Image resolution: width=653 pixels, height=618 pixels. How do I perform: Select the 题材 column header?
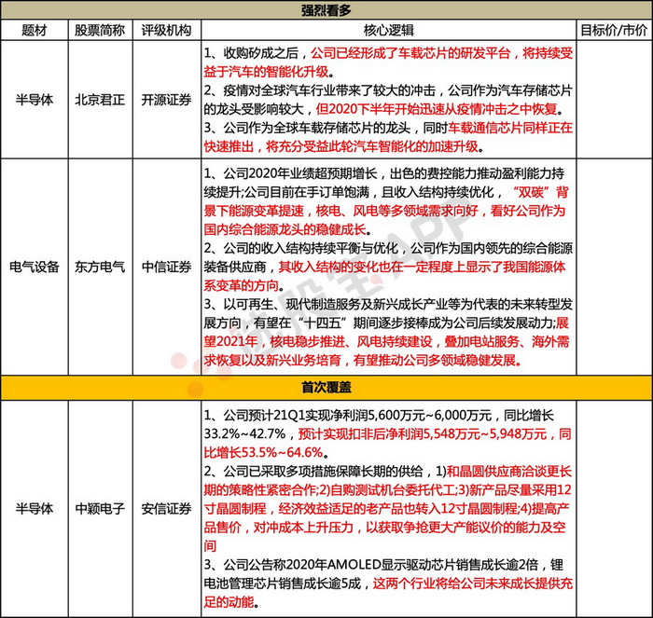[35, 30]
